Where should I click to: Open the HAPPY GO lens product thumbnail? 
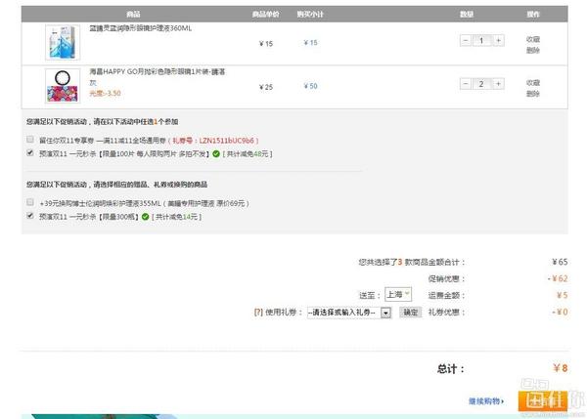(63, 86)
